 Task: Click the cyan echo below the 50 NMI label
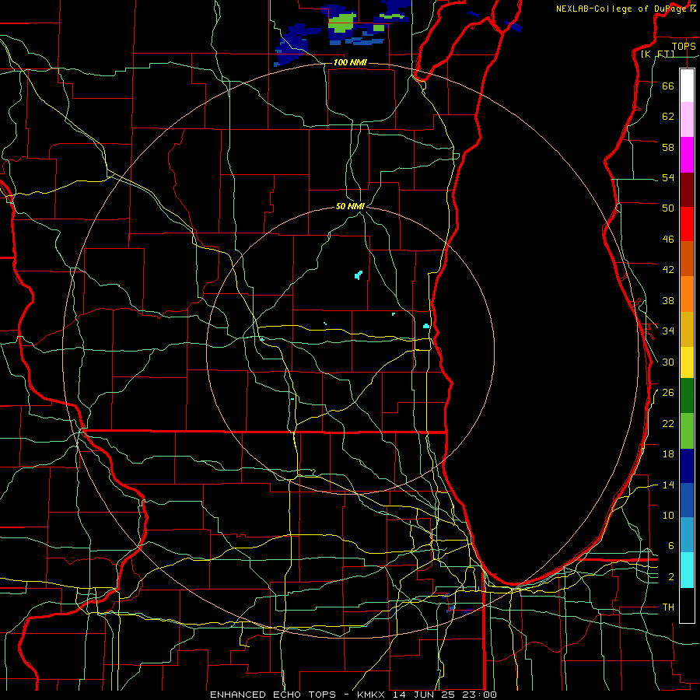click(358, 275)
